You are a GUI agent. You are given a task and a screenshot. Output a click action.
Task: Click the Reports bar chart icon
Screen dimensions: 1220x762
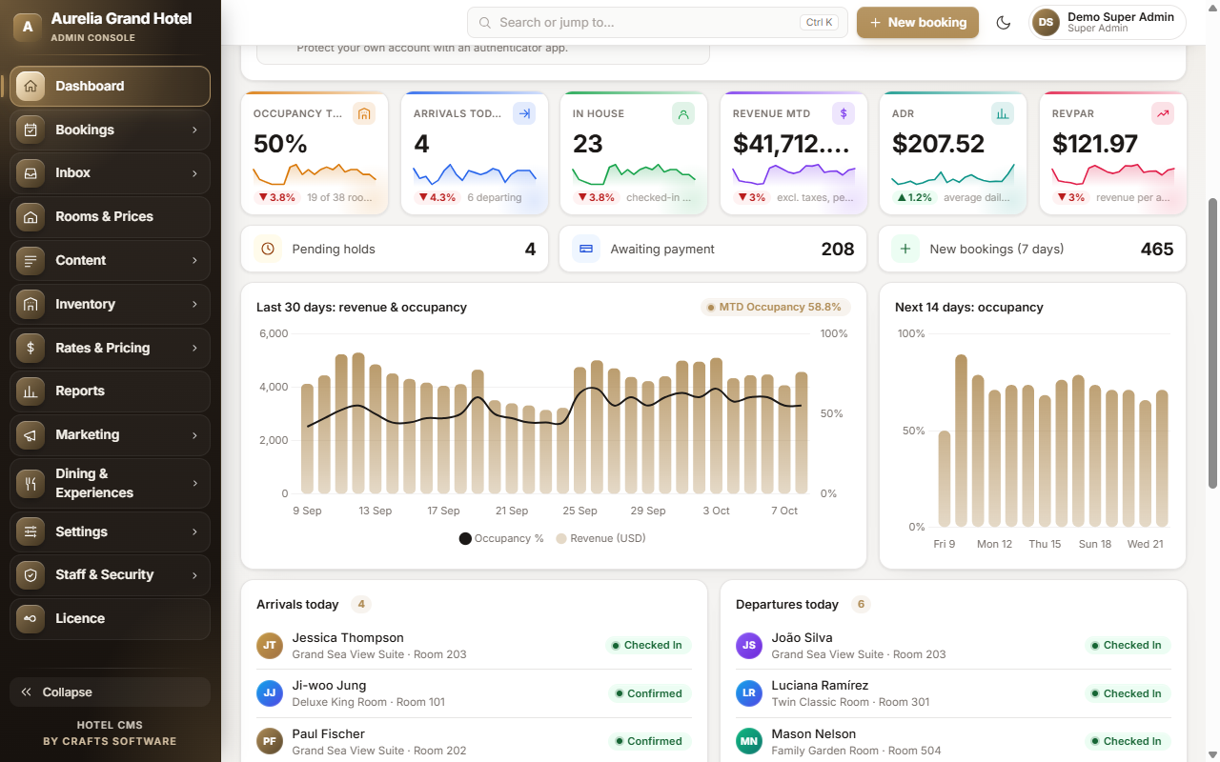(30, 391)
